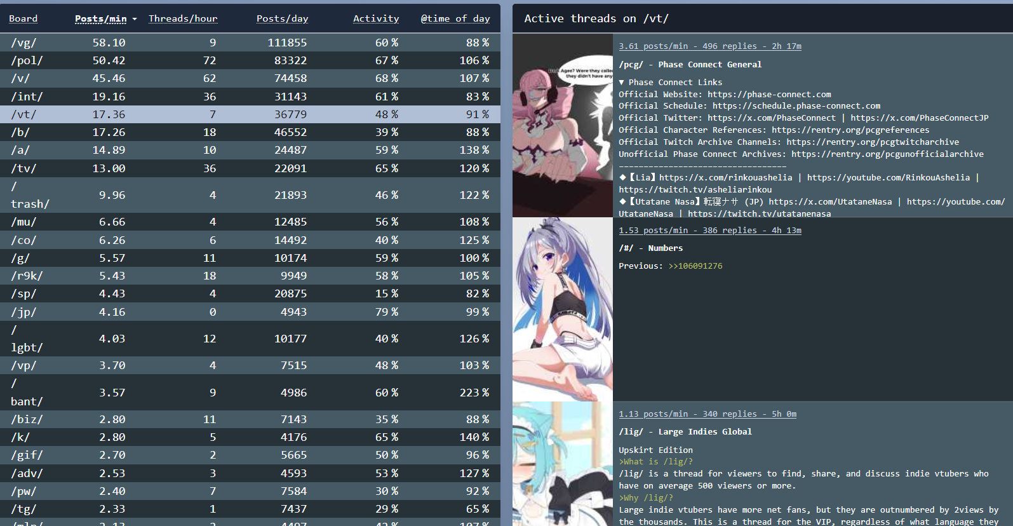
Task: Sort the table by Board column
Action: (23, 18)
